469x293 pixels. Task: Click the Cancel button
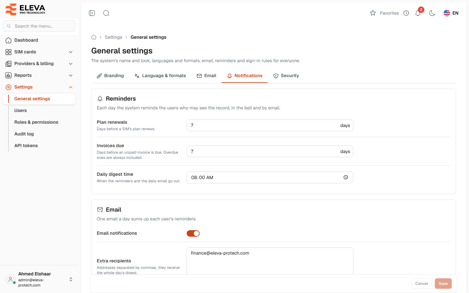[421, 284]
